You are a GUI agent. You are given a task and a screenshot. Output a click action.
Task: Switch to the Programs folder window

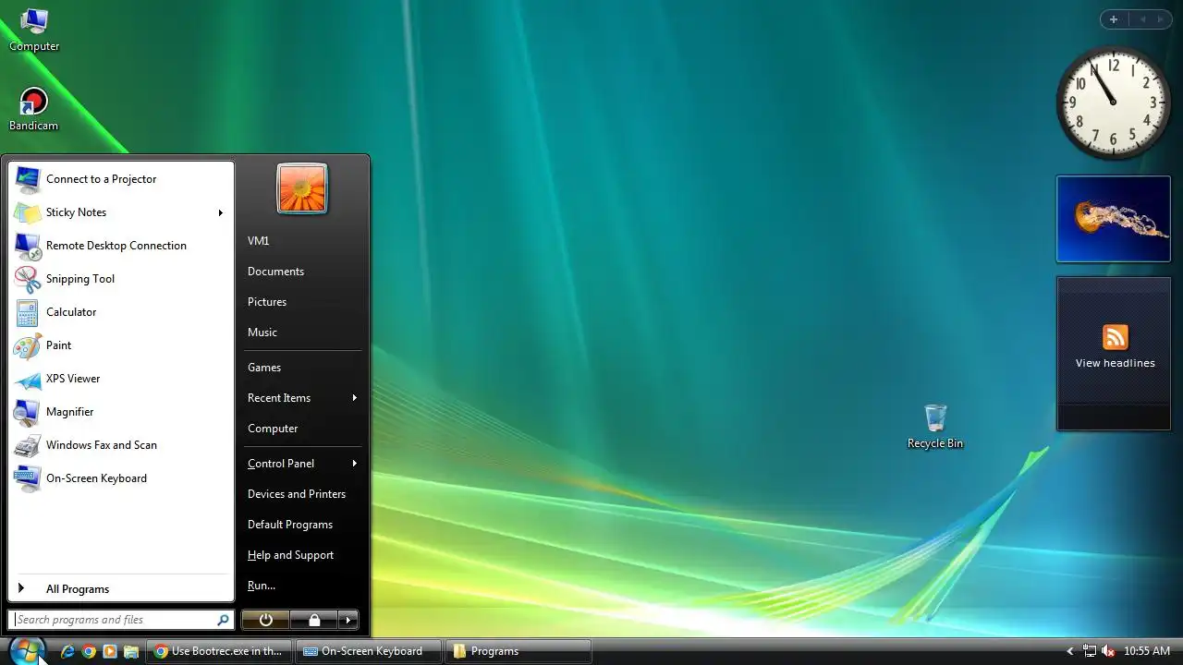point(518,651)
